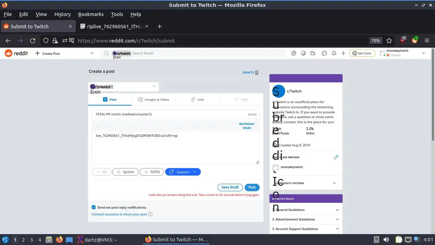Select the Link post tab
Screen dimensions: 435x245
click(x=197, y=99)
